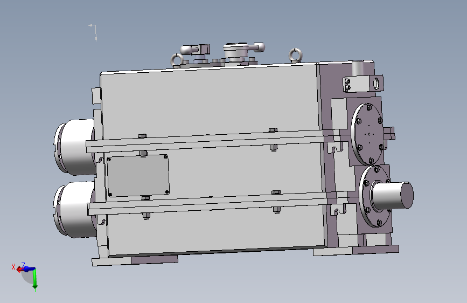Select the right foot base plate

[356, 251]
